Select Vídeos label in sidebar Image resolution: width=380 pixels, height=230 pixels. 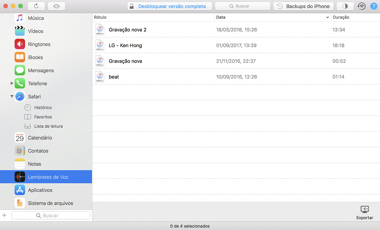[36, 31]
